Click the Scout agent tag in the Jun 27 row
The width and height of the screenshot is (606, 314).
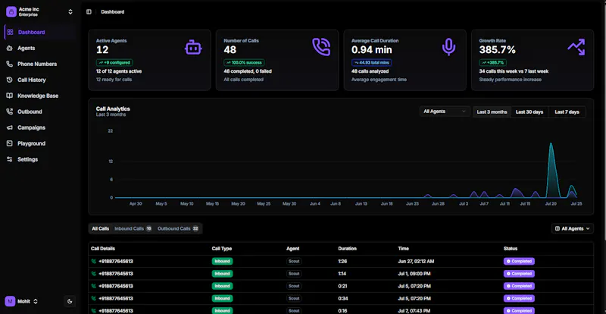[x=294, y=262]
